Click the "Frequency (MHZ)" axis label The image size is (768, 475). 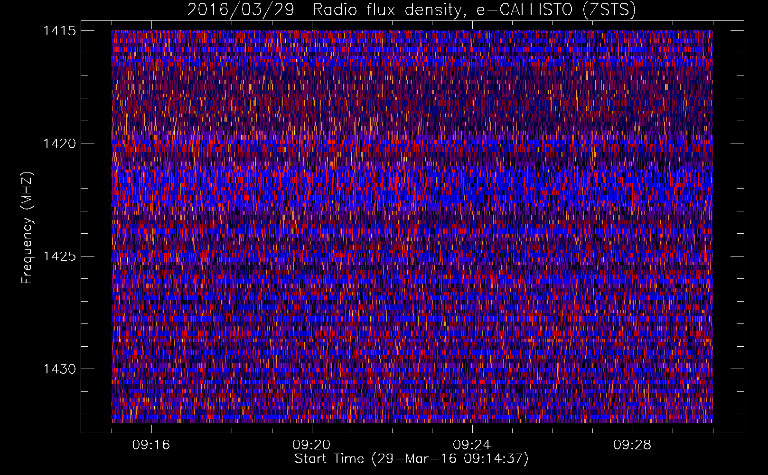tap(28, 228)
